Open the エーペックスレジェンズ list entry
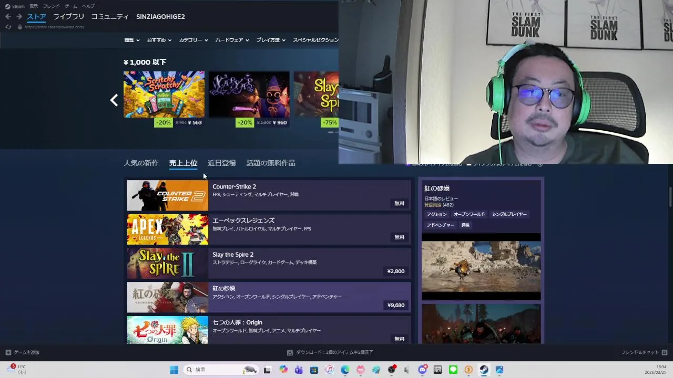 pos(269,229)
